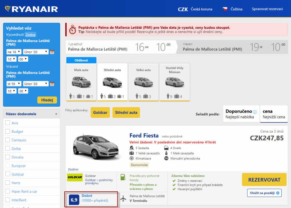Click the Ekonomická tag

coord(139,165)
